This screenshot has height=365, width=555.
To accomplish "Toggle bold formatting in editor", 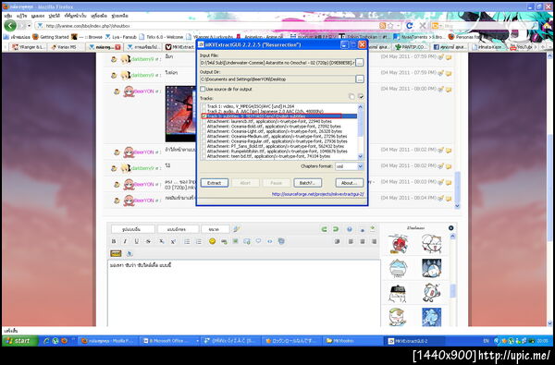I will (x=114, y=241).
